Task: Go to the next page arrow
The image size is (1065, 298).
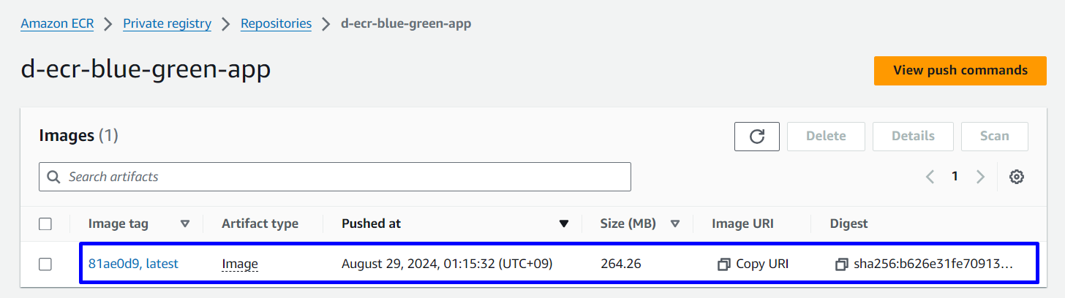Action: click(981, 177)
